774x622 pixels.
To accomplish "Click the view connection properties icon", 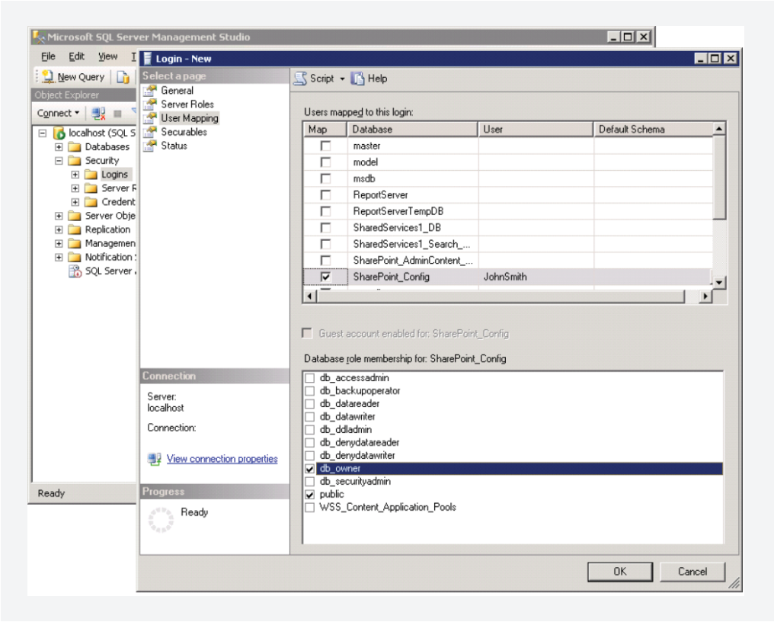I will click(155, 459).
